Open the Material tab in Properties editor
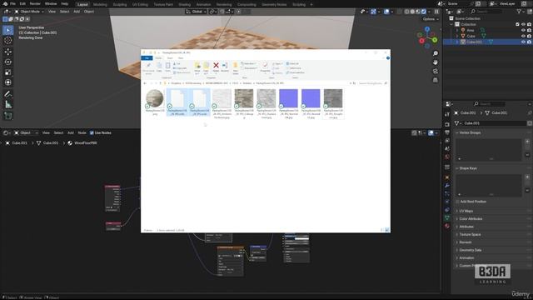Viewport: 533px width, 300px height. click(447, 226)
